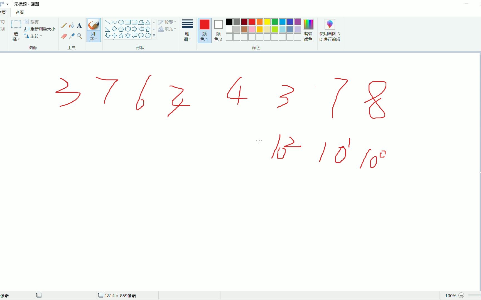
Task: Choose the Rounded rectangle shape
Action: (x=134, y=22)
